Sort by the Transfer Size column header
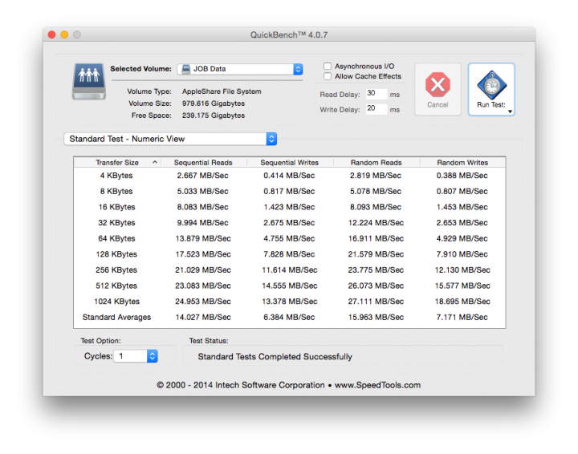Screen dimensions: 578x454 point(117,162)
